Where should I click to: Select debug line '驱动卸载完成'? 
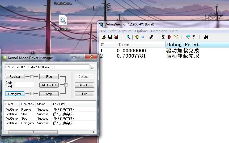point(183,56)
